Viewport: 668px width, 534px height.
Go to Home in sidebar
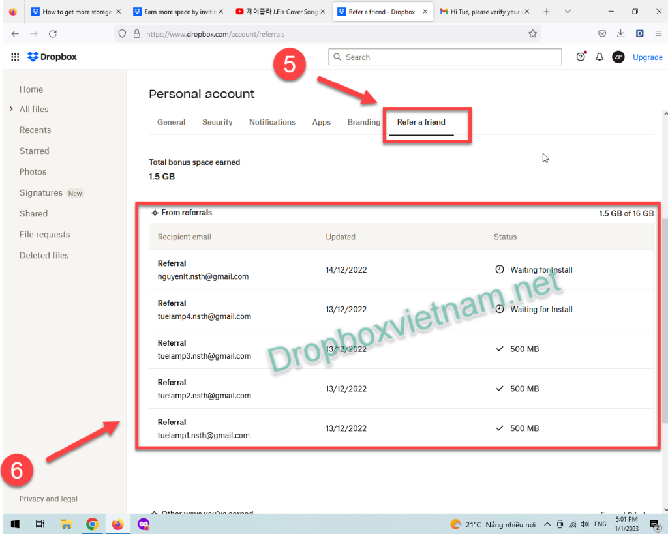click(x=31, y=89)
